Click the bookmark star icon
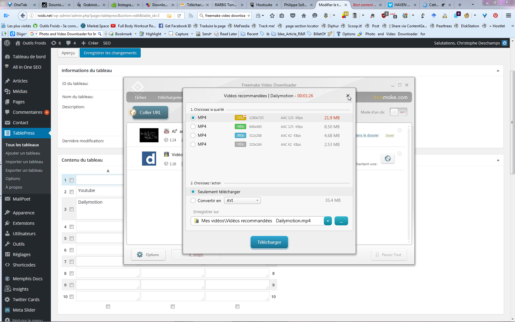The width and height of the screenshot is (515, 322). click(x=272, y=16)
